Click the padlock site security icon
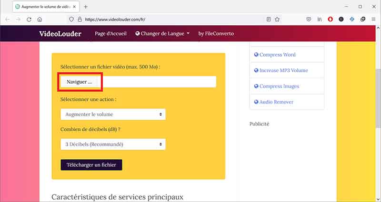Screen dimensions: 381x202 pyautogui.click(x=80, y=19)
